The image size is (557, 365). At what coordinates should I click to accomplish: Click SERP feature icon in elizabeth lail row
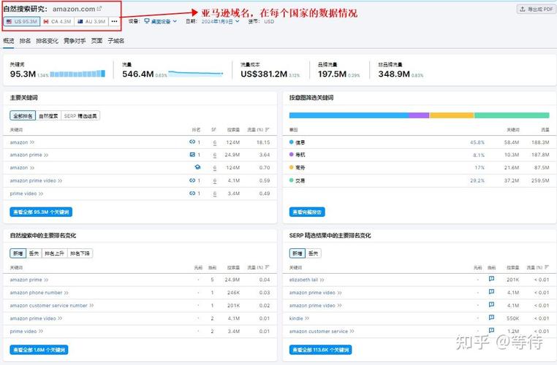click(492, 279)
